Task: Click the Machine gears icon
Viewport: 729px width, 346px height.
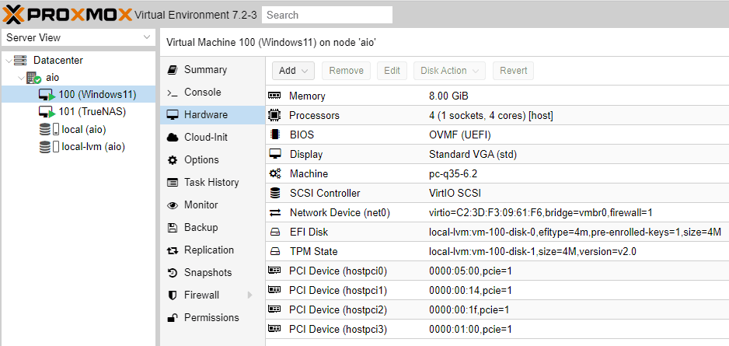Action: point(275,173)
